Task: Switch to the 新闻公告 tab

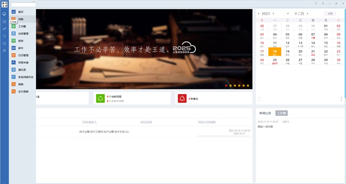Action: [265, 113]
